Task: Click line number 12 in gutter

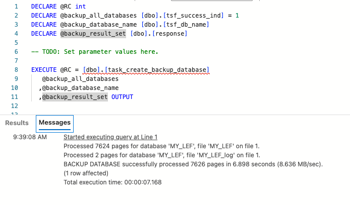Action: point(15,106)
